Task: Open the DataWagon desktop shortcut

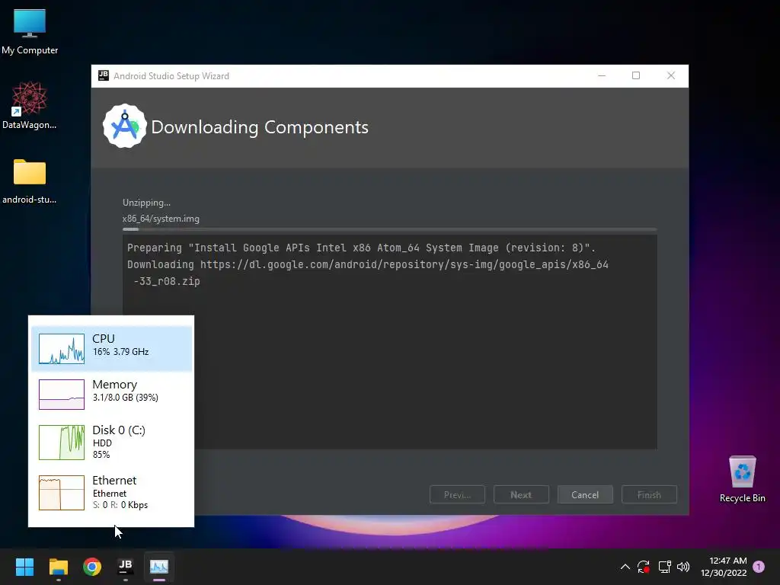Action: pos(30,105)
